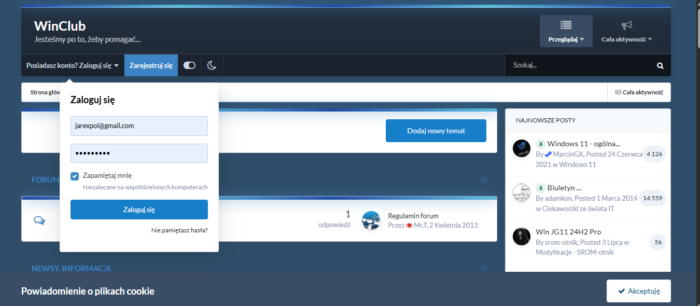Open srom-otnik avatar on Win JG11 post
The width and height of the screenshot is (700, 306).
coord(521,237)
